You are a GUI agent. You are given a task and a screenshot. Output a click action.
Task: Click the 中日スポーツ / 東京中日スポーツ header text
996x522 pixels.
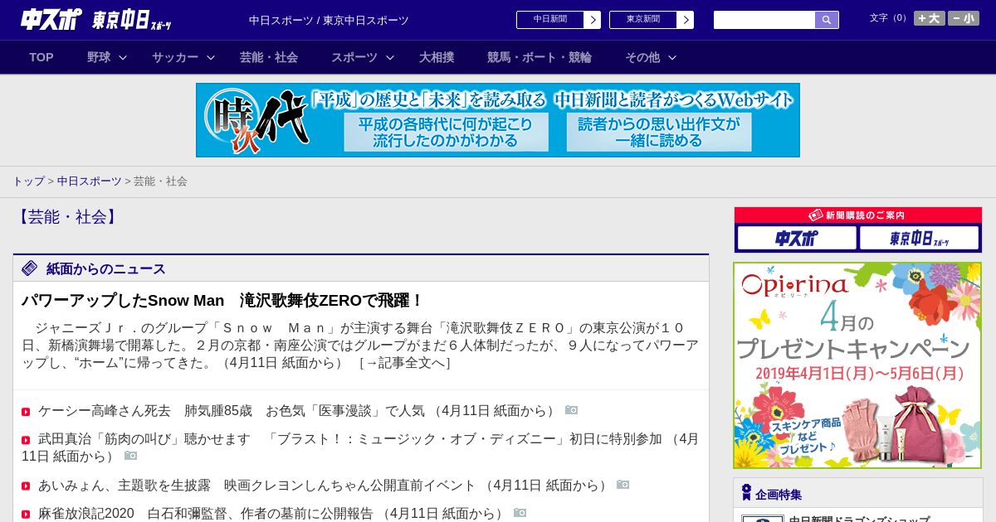(329, 21)
